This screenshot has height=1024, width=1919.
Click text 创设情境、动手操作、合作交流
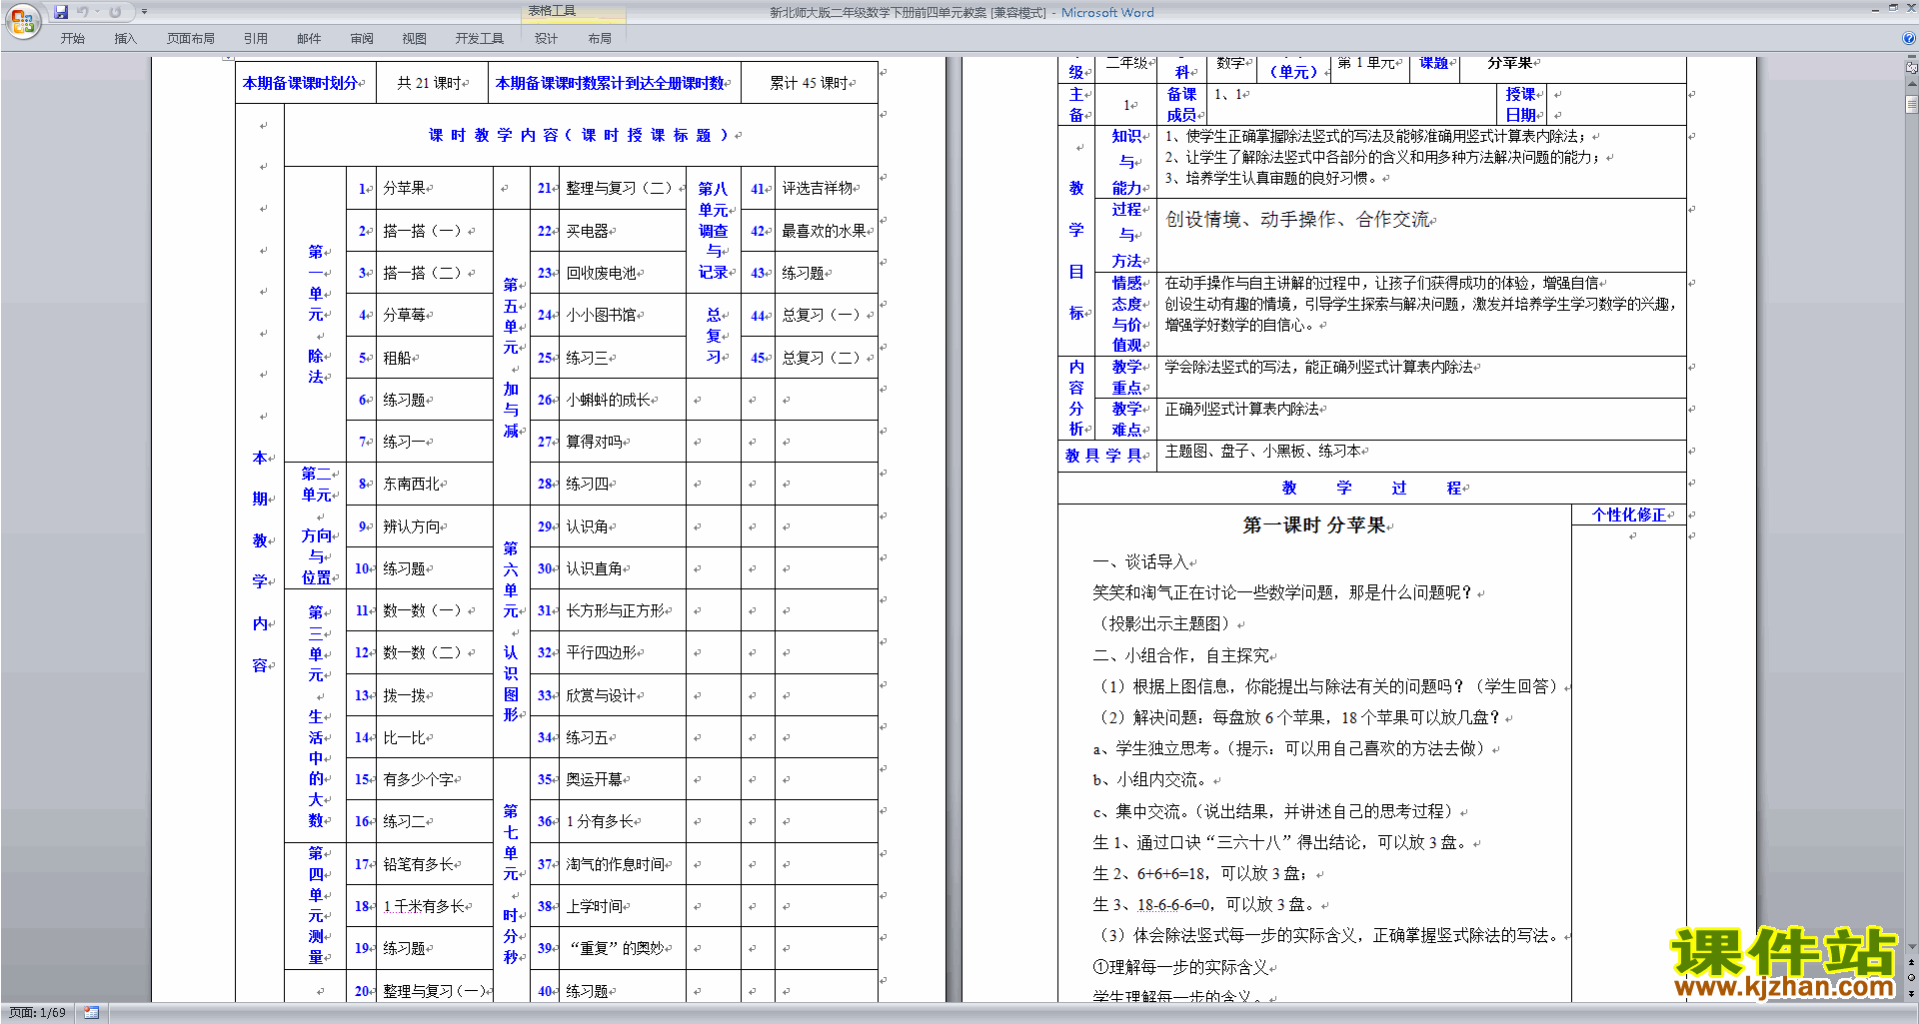click(x=1297, y=219)
